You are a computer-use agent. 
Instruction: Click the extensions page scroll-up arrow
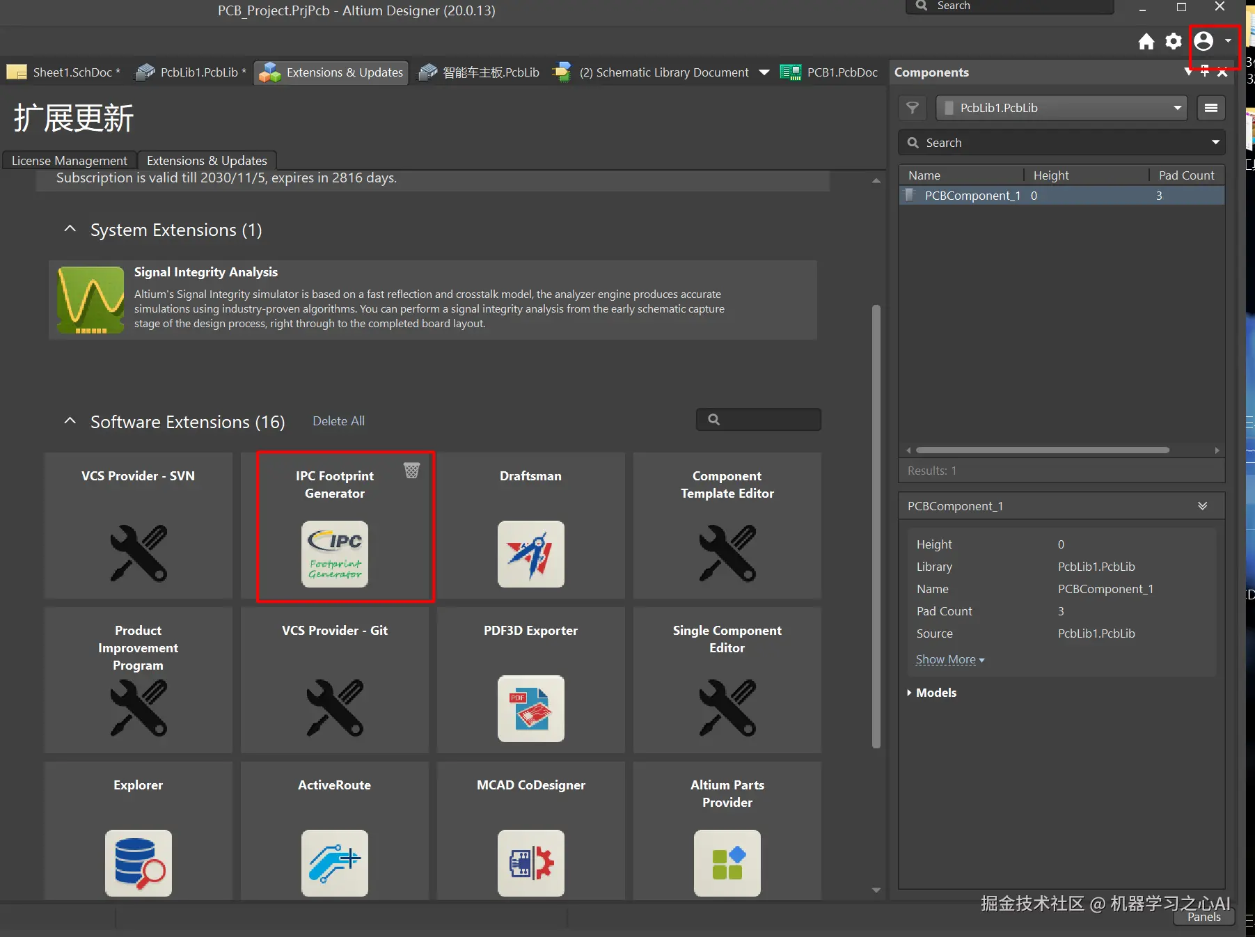(x=876, y=181)
